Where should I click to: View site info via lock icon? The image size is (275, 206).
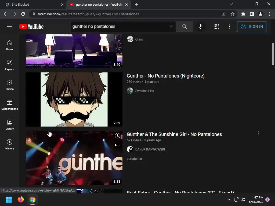click(34, 14)
